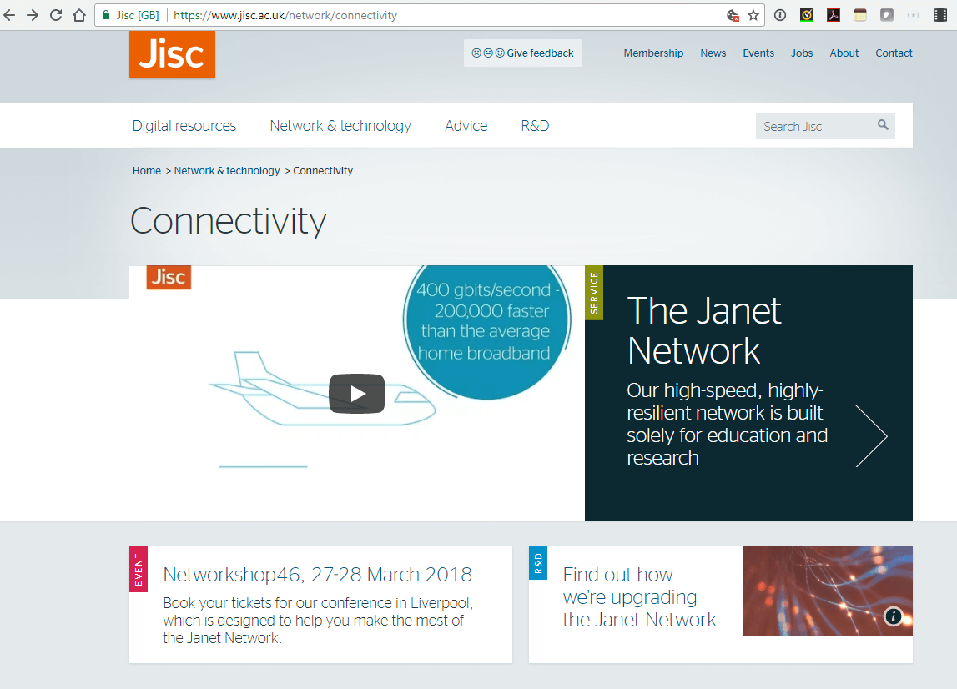
Task: Click the happy face feedback emoji
Action: tap(498, 53)
